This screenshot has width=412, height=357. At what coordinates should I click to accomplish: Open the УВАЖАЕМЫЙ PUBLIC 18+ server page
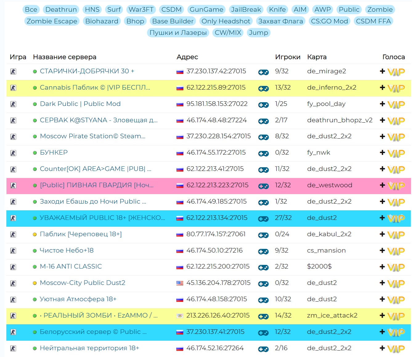tap(102, 218)
